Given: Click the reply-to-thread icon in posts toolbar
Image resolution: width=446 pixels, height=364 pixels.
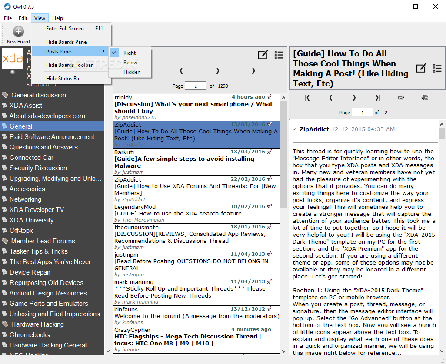Looking at the screenshot, I should point(401,98).
